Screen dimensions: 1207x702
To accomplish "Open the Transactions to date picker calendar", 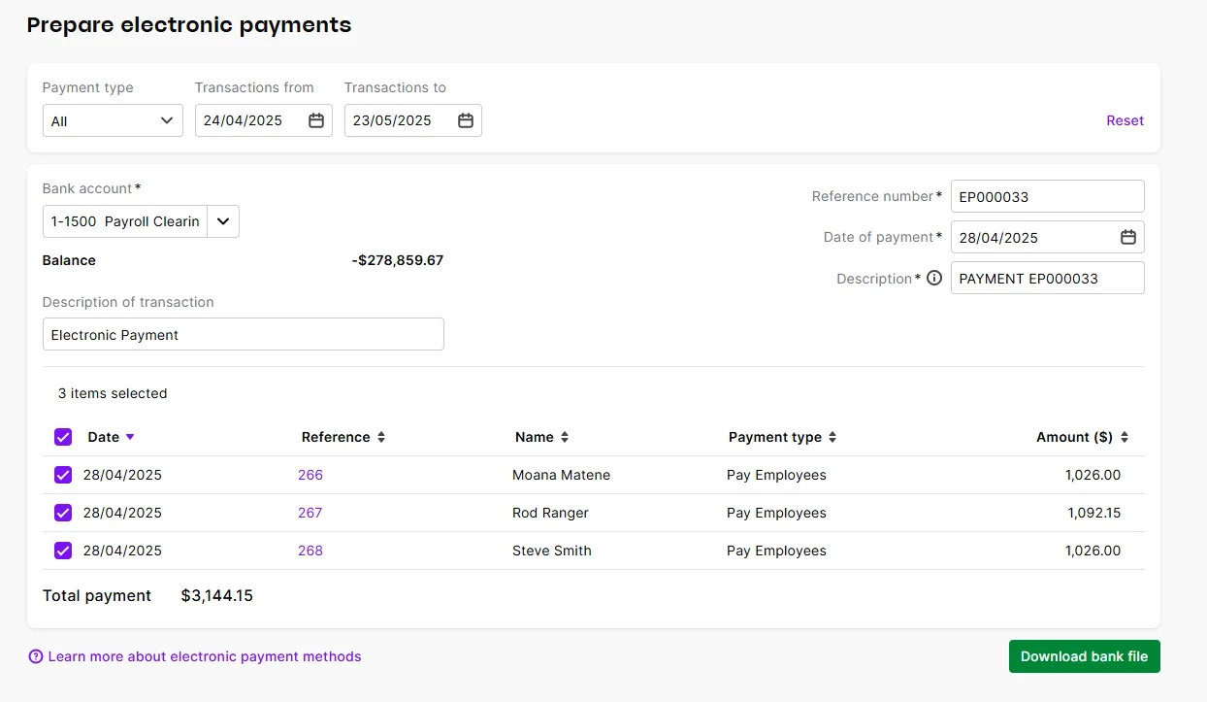I will point(465,120).
